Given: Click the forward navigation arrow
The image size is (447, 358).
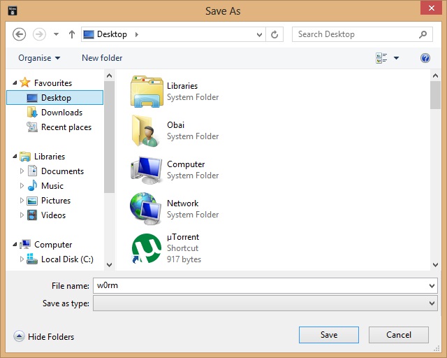Looking at the screenshot, I should tap(39, 34).
